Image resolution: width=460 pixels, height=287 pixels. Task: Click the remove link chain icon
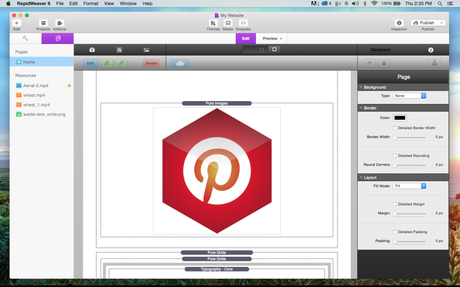pyautogui.click(x=122, y=63)
